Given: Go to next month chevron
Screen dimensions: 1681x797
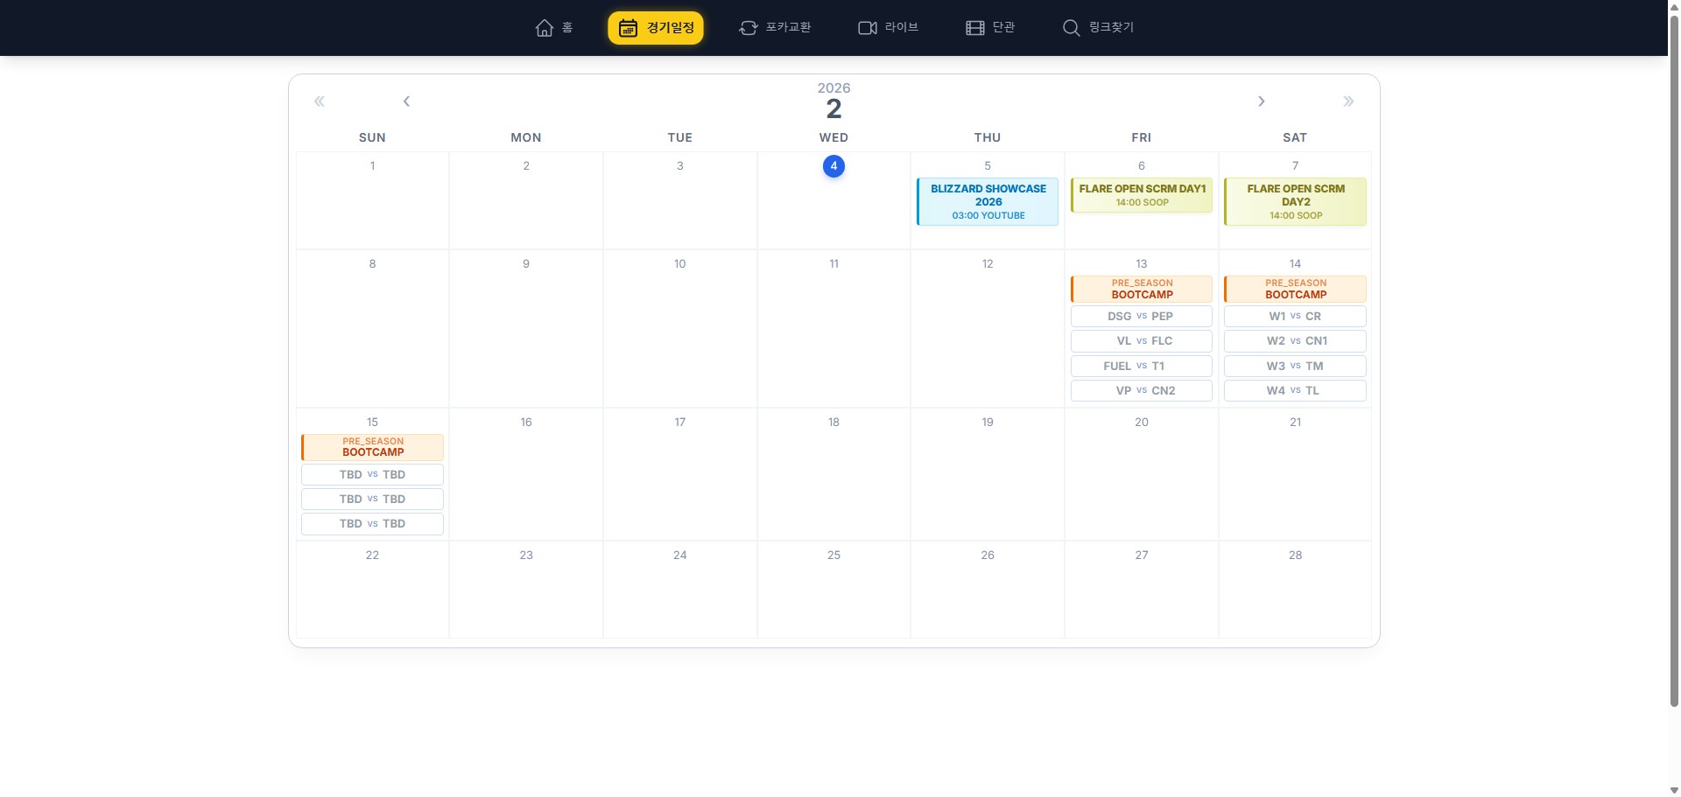Looking at the screenshot, I should [x=1261, y=101].
